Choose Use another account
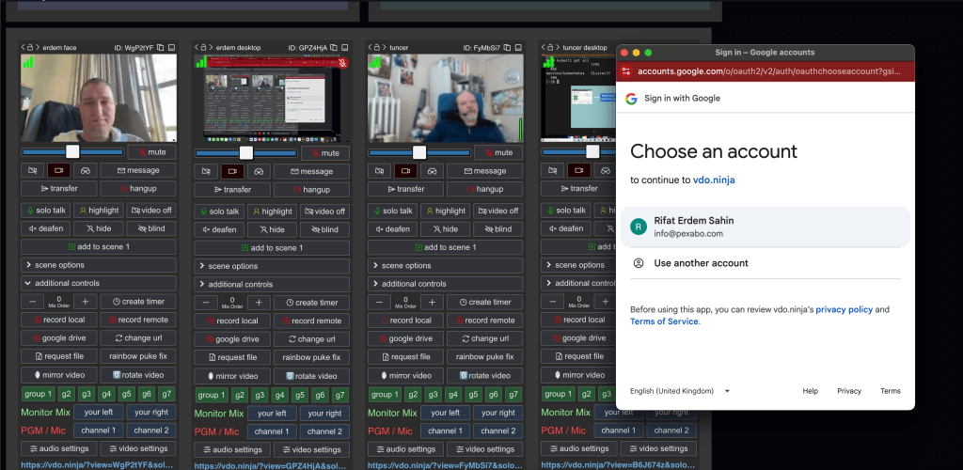The image size is (963, 470). point(766,263)
